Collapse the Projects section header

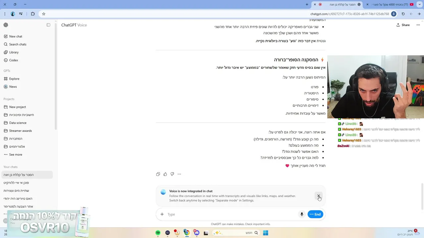(9, 99)
